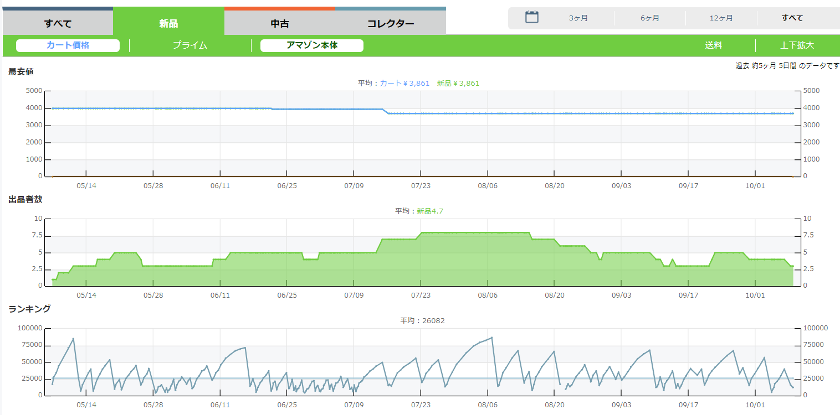Click the カート ¥3,861 average legend
Image resolution: width=840 pixels, height=415 pixels.
click(x=404, y=84)
